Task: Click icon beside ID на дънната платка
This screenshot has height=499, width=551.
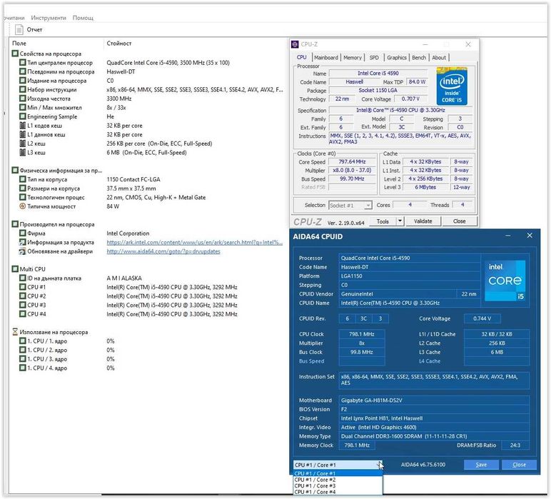Action: click(x=23, y=278)
